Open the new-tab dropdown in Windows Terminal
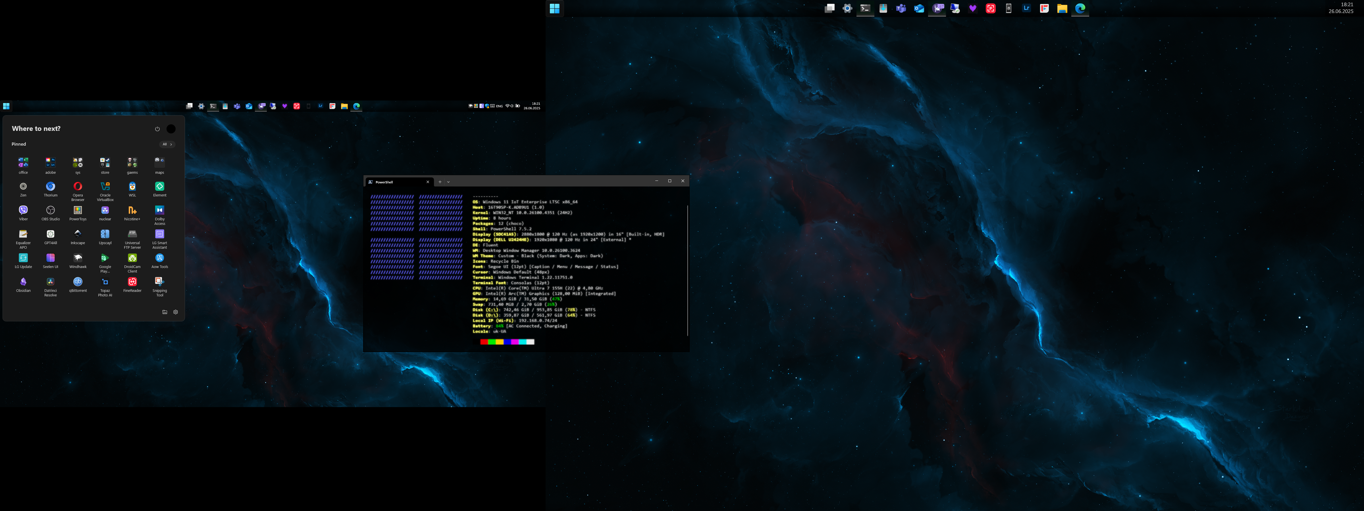The width and height of the screenshot is (1364, 511). (x=448, y=182)
